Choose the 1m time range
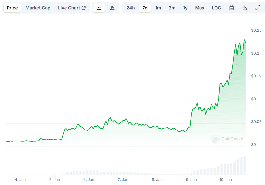 click(x=158, y=8)
